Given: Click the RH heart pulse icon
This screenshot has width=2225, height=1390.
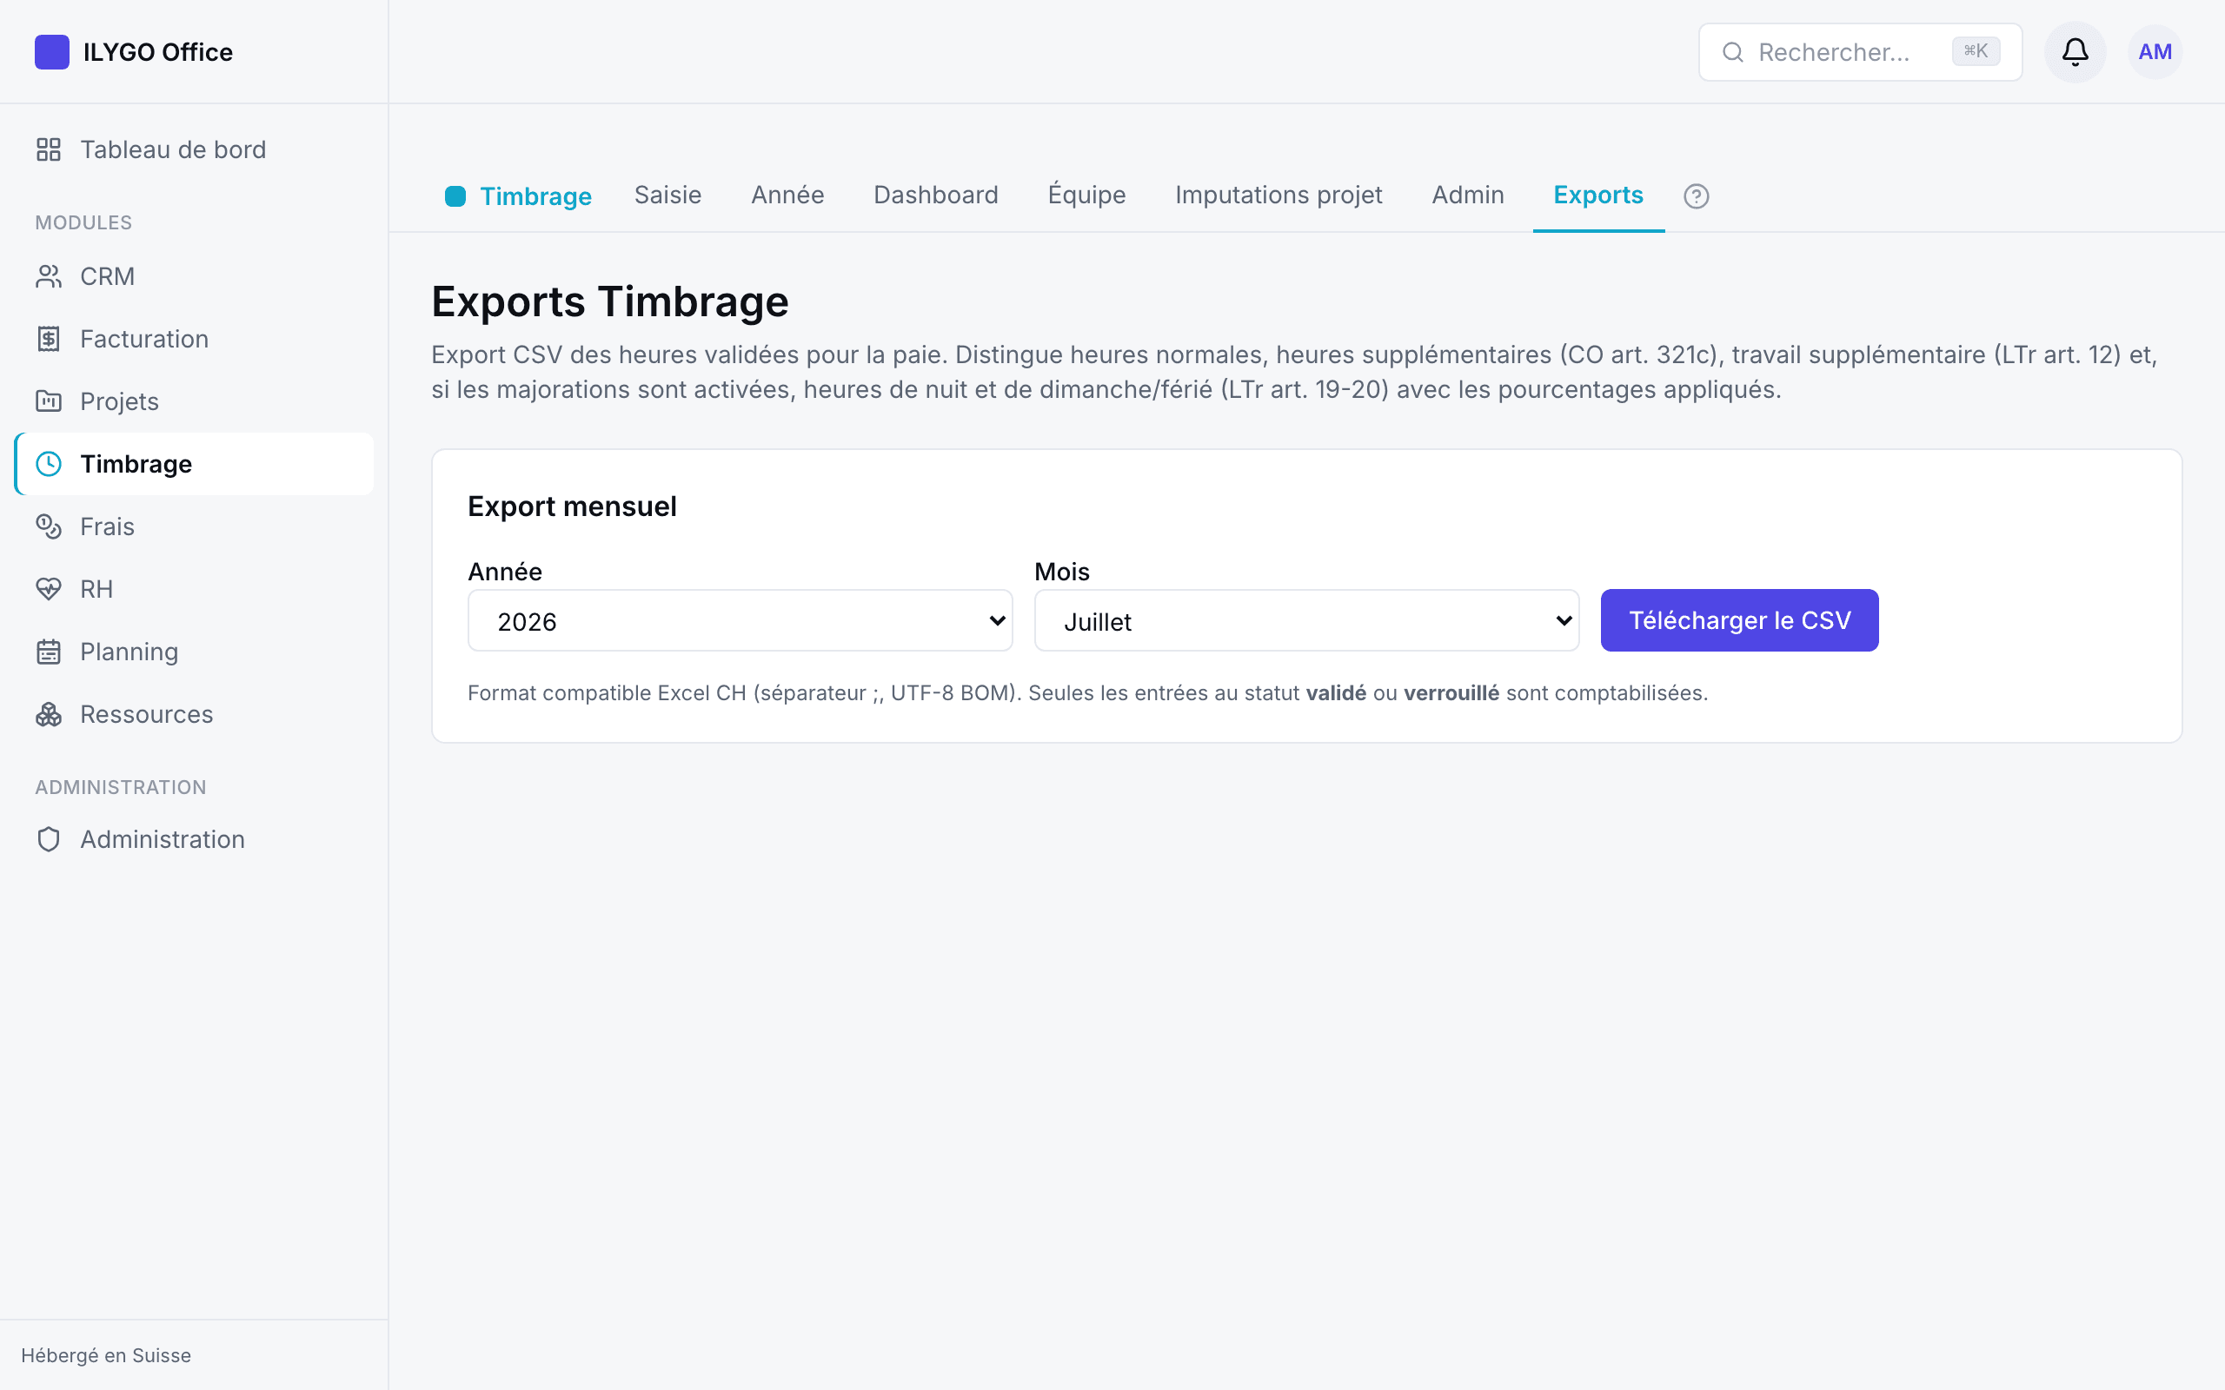Looking at the screenshot, I should click(49, 588).
